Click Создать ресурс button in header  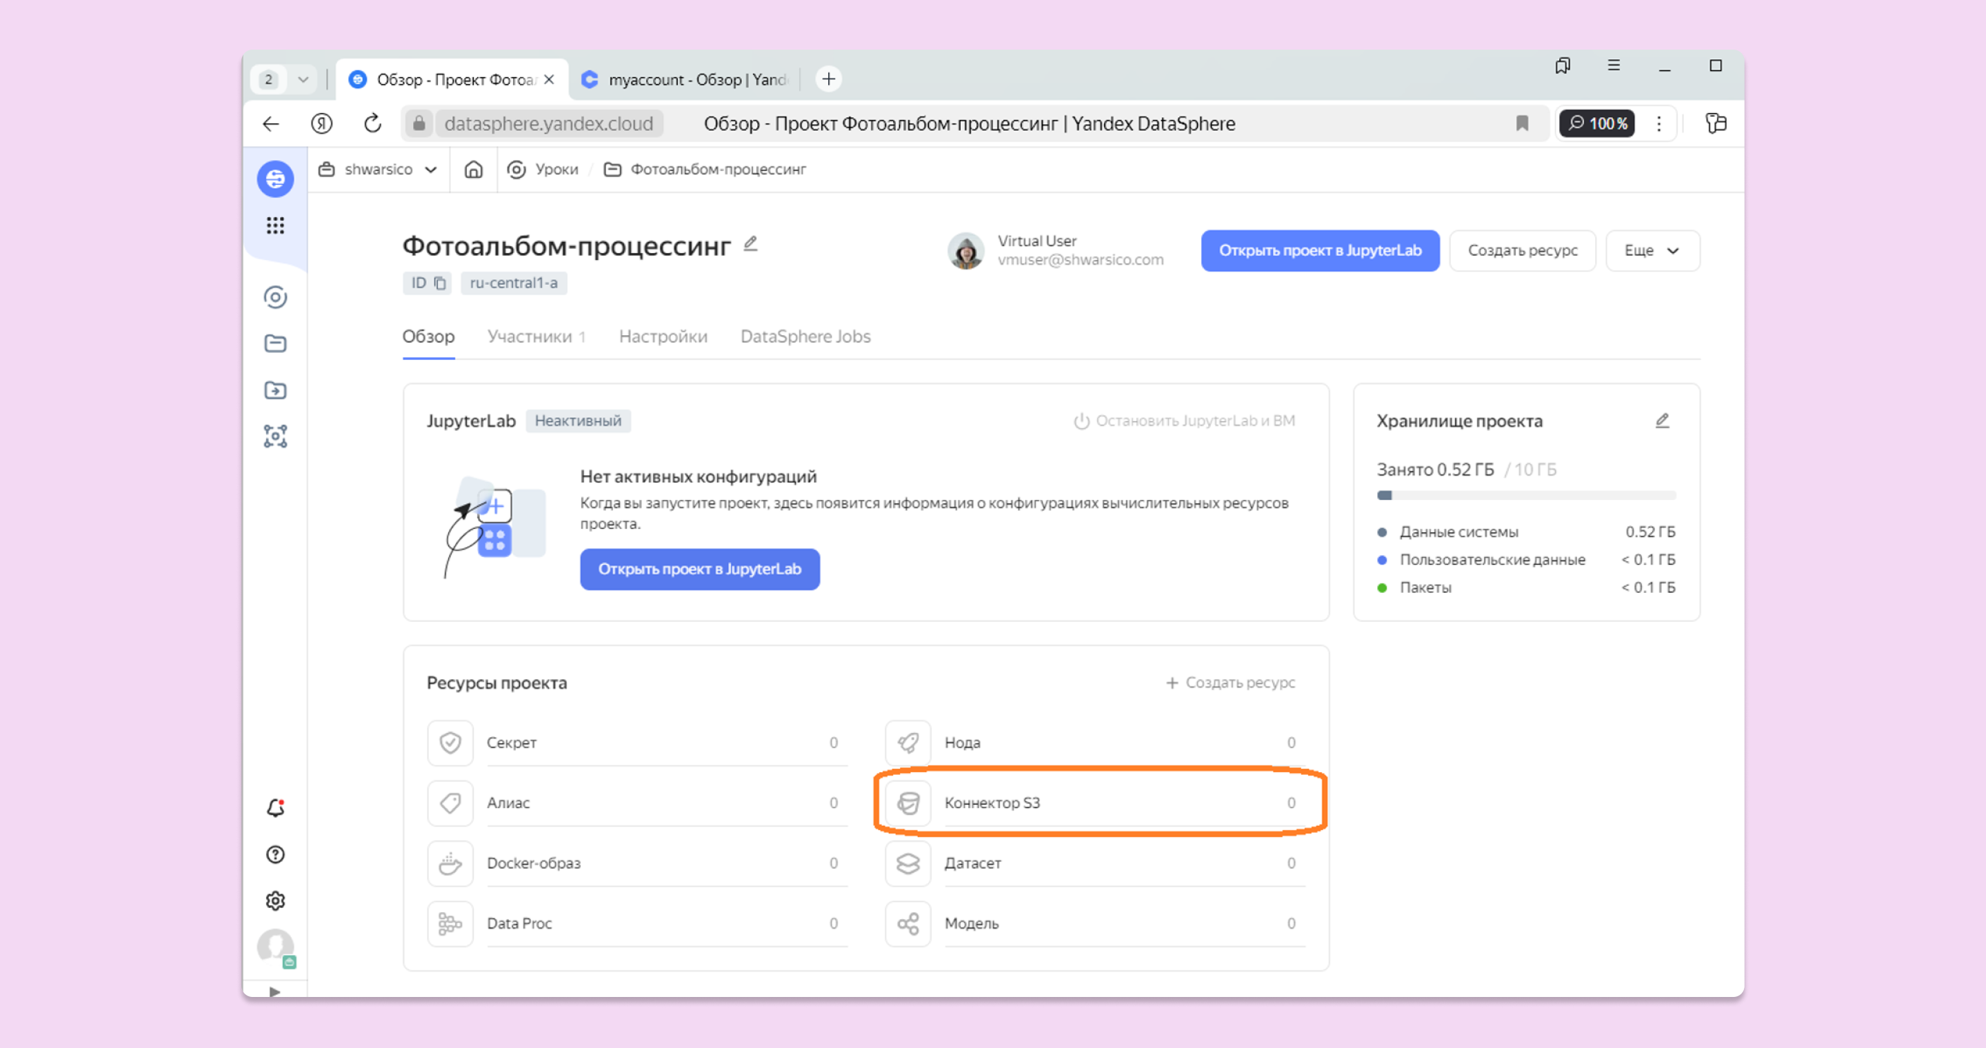1523,250
